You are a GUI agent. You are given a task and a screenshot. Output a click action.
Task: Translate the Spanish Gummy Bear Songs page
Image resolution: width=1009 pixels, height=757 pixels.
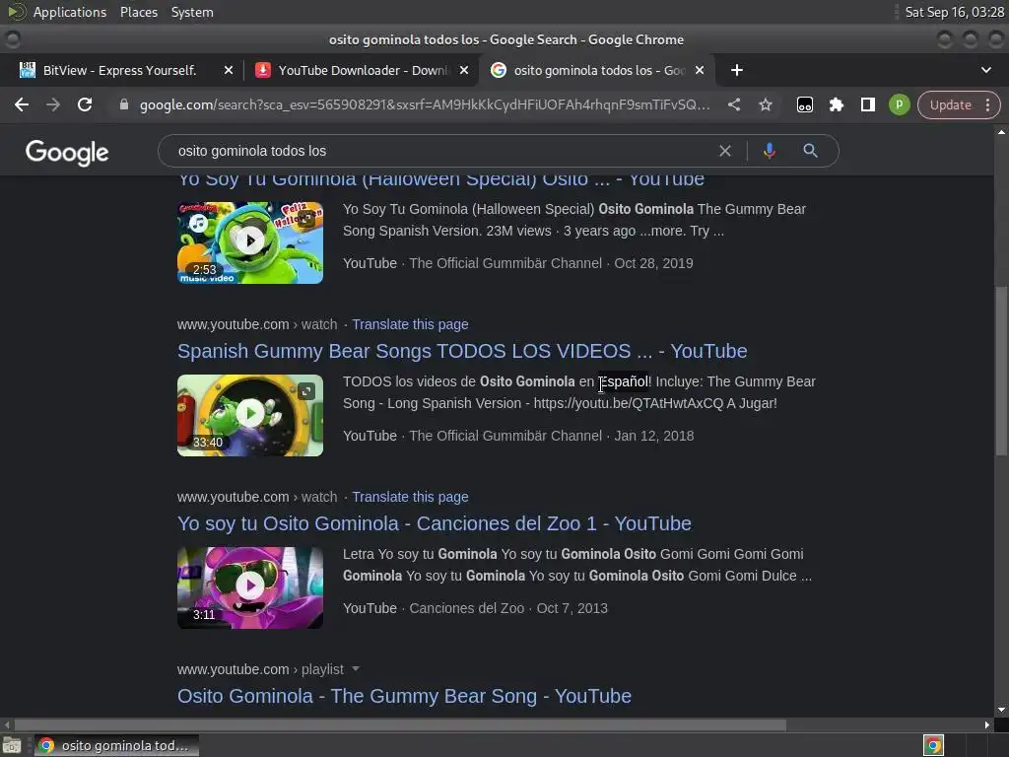pos(410,324)
